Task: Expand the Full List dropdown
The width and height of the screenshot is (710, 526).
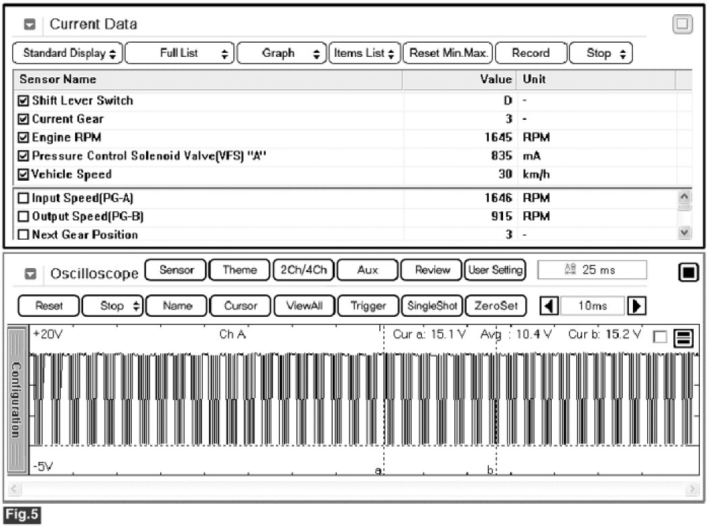Action: pyautogui.click(x=180, y=53)
